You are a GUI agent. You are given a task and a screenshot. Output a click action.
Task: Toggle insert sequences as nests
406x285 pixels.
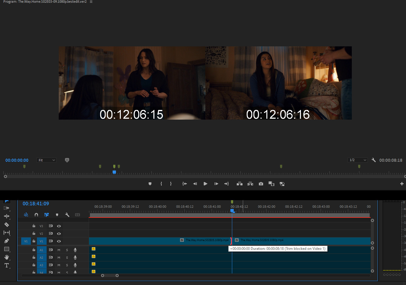pyautogui.click(x=26, y=215)
